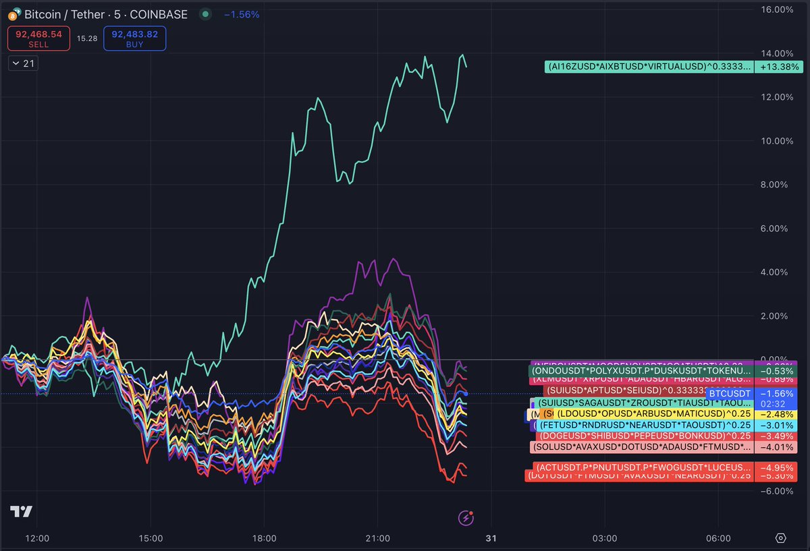Select the FETUSD*RNDRUSD*NEARUSDT*TAOUSDT series label
Screen dimensions: 810x551
point(645,425)
